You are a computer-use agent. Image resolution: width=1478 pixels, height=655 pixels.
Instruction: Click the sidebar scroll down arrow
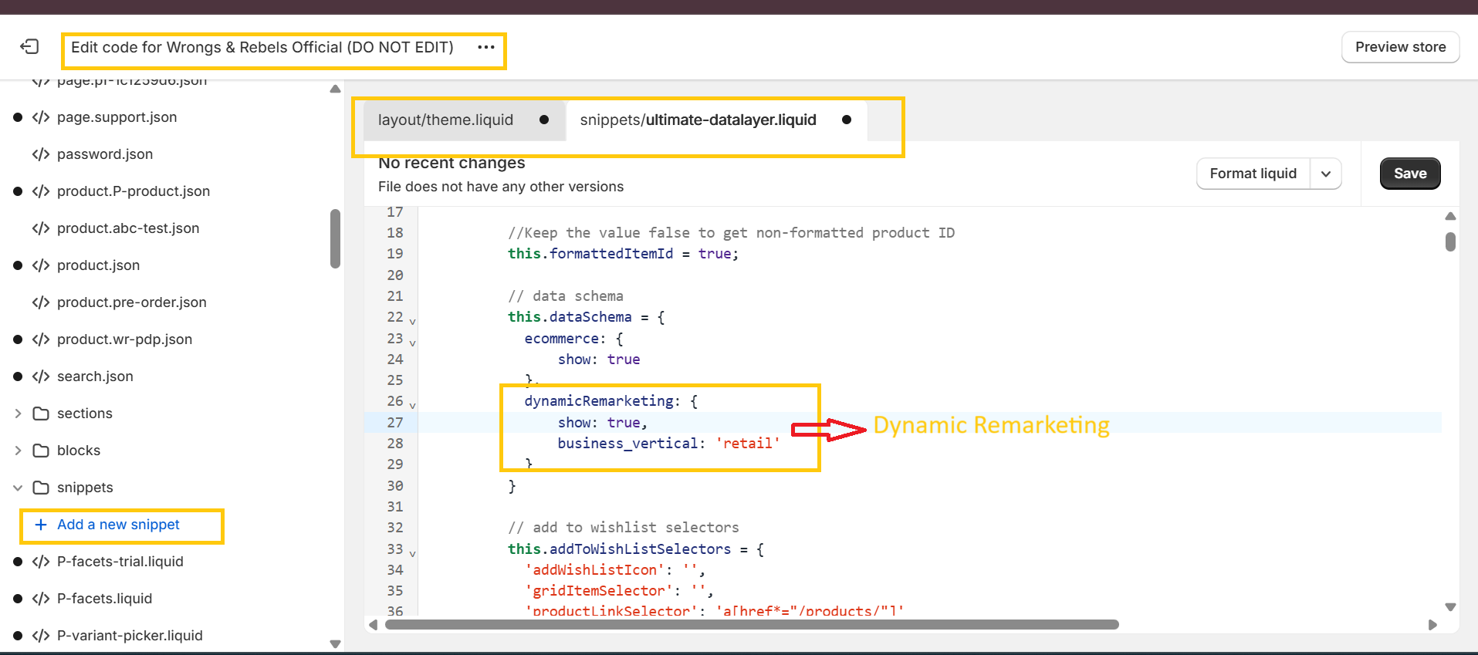335,644
